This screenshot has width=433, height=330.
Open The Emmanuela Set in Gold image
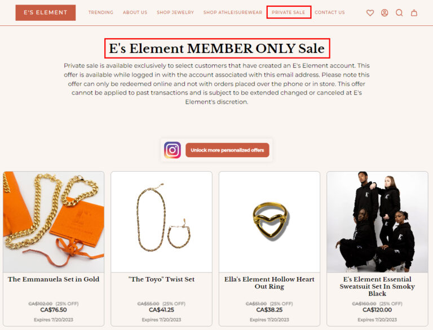[x=54, y=222]
